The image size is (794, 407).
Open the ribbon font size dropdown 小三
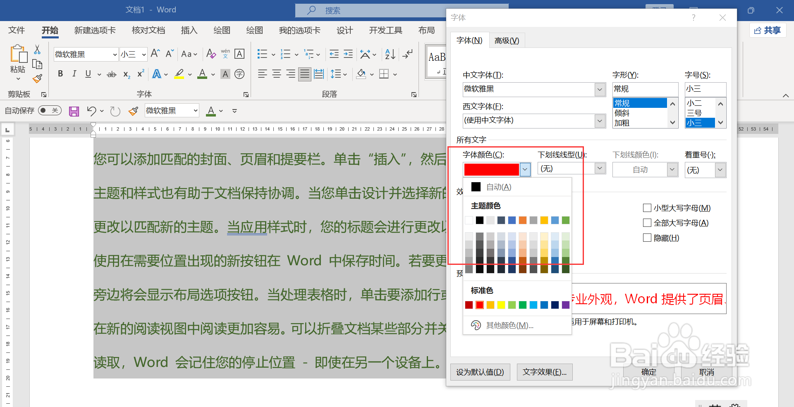click(143, 54)
